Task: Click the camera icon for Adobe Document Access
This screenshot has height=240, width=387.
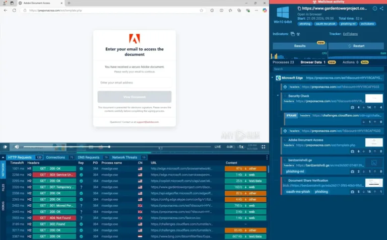Action: tap(352, 151)
